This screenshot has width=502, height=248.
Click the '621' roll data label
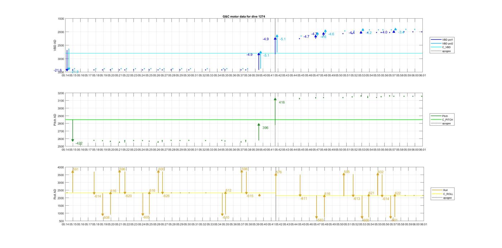click(371, 193)
